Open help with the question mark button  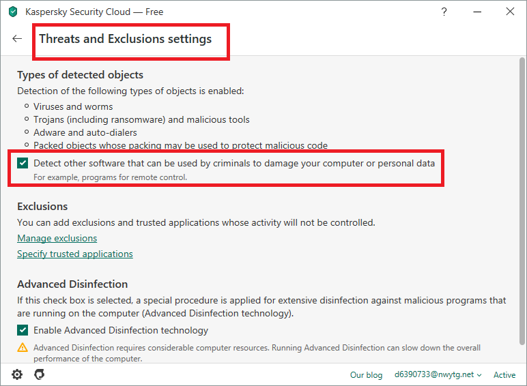coord(444,12)
